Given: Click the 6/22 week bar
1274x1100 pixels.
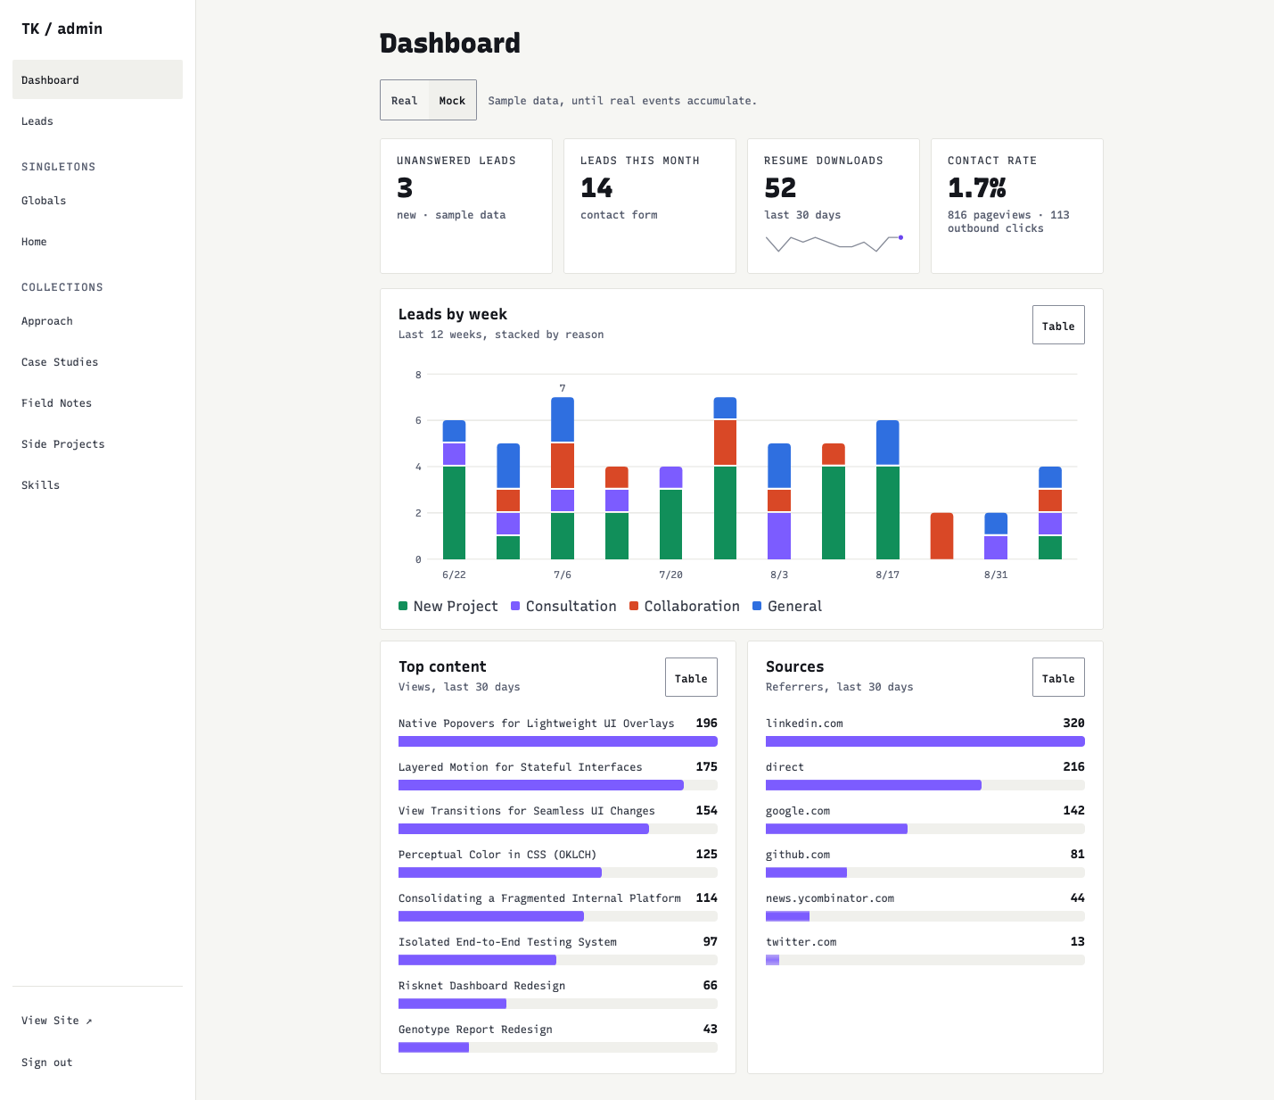Looking at the screenshot, I should click(454, 490).
